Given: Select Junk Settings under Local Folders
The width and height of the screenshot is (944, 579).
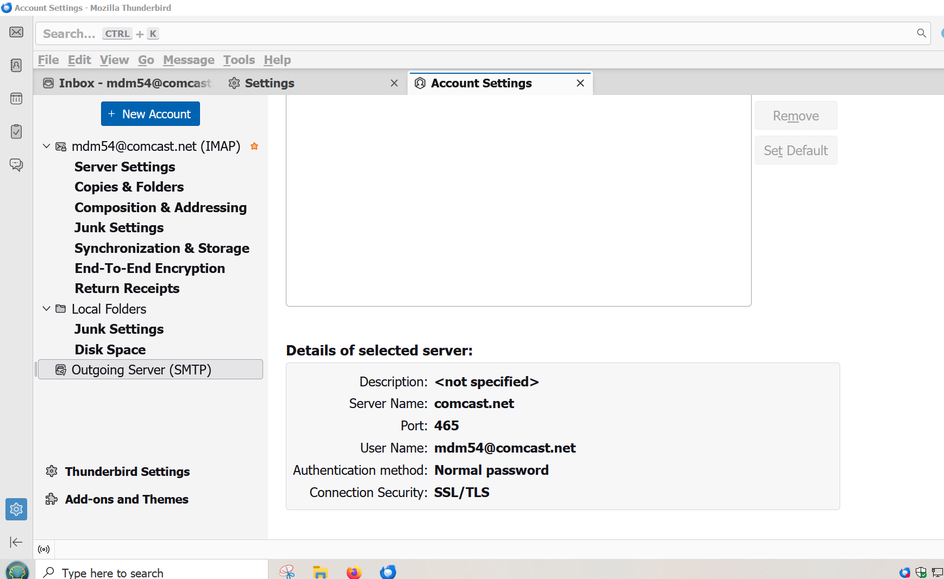Looking at the screenshot, I should [119, 329].
